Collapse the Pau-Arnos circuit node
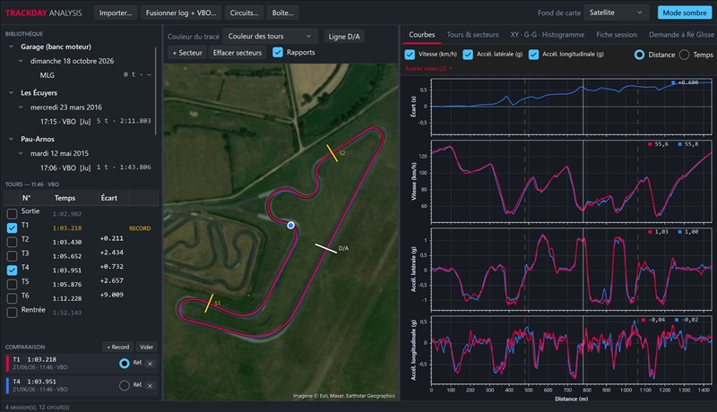This screenshot has width=717, height=412. pos(11,139)
